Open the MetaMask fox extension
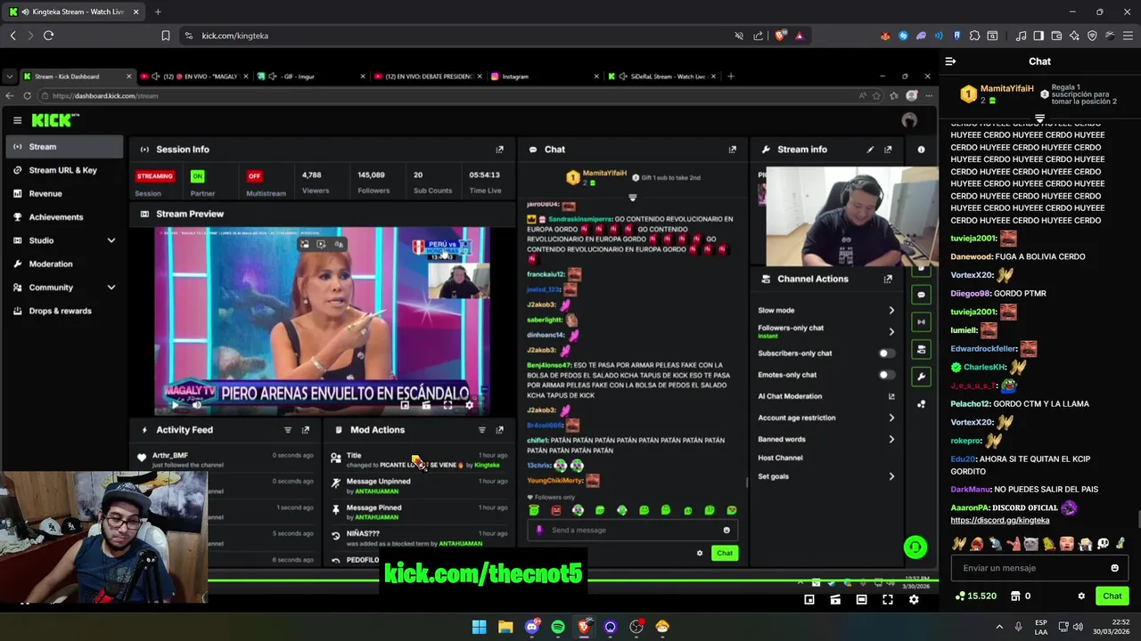 [885, 36]
